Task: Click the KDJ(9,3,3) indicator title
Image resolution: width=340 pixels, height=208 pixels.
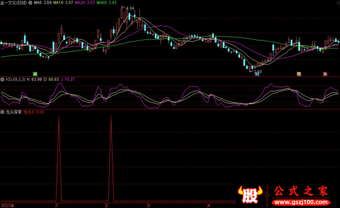Action: point(15,79)
